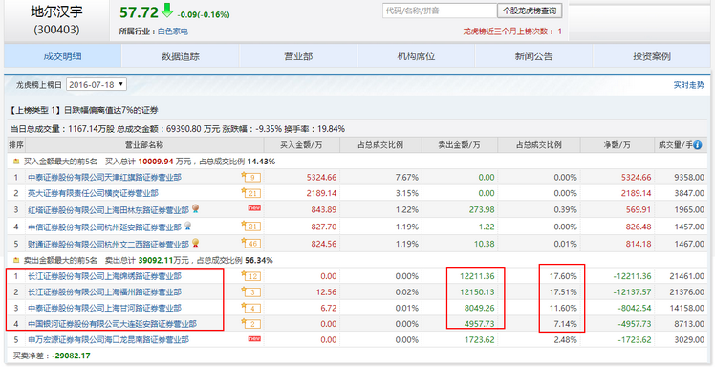Open the 营业部 tab
The image size is (715, 367).
pyautogui.click(x=298, y=56)
